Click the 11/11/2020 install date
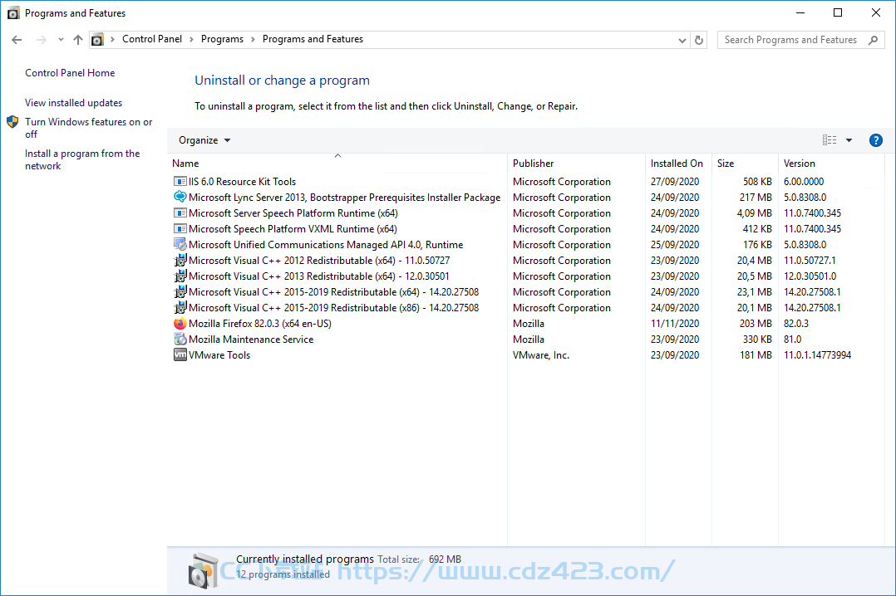Image resolution: width=896 pixels, height=596 pixels. tap(675, 324)
